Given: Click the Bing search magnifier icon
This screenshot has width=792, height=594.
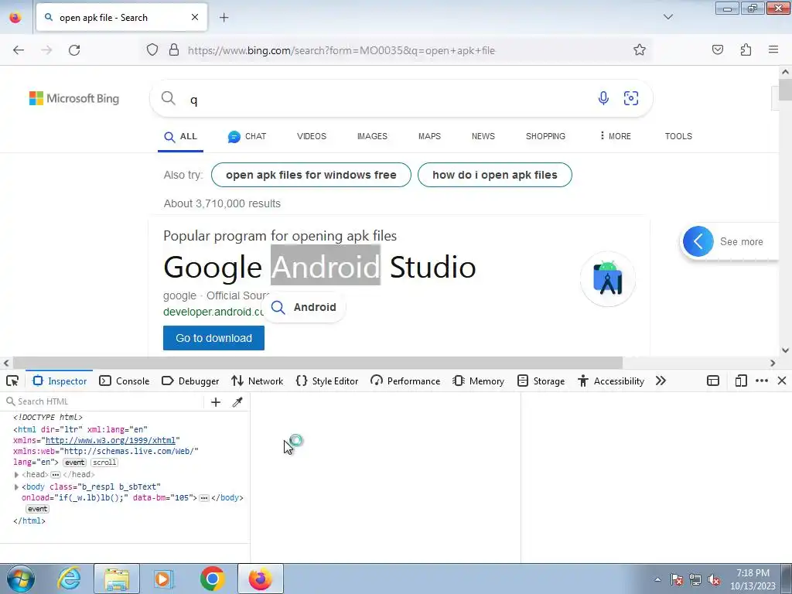Looking at the screenshot, I should pyautogui.click(x=168, y=98).
